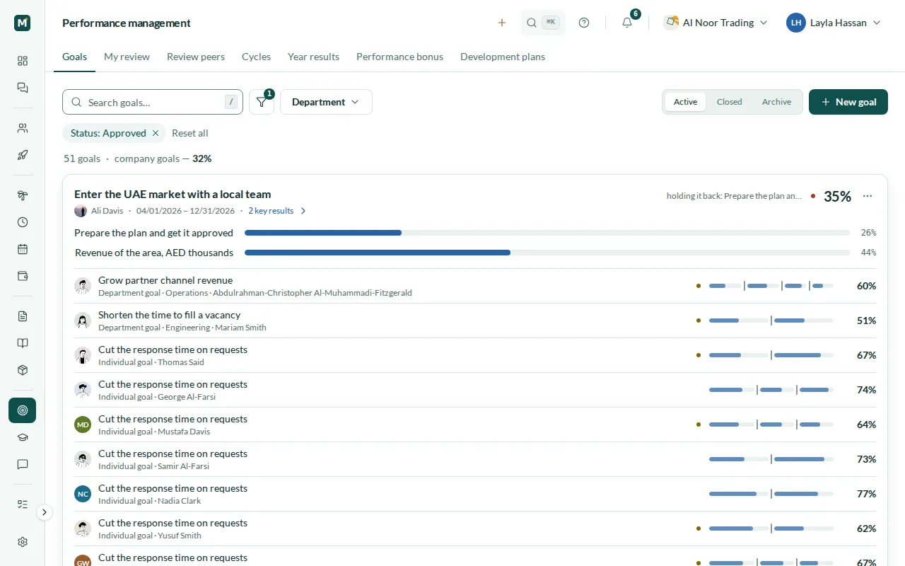This screenshot has width=905, height=566.
Task: Open the Department dropdown
Action: coord(326,102)
